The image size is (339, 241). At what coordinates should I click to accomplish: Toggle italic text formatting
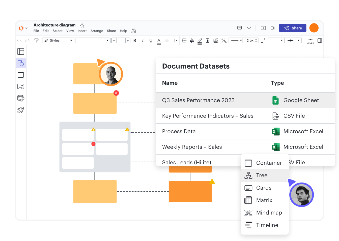[x=143, y=41]
